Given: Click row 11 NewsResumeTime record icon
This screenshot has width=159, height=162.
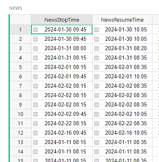Looking at the screenshot, I should pos(97,124).
